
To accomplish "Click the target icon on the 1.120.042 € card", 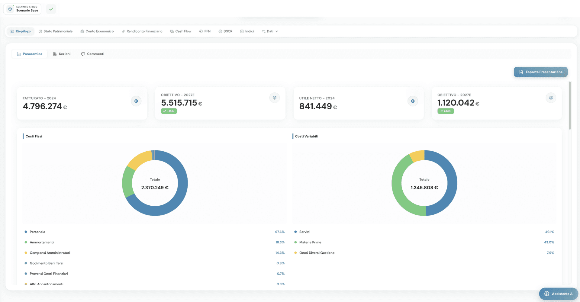I will 551,98.
